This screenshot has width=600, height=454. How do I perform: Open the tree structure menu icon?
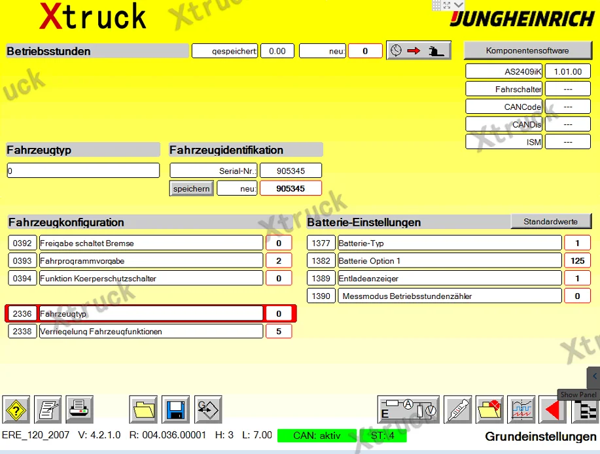pyautogui.click(x=586, y=411)
